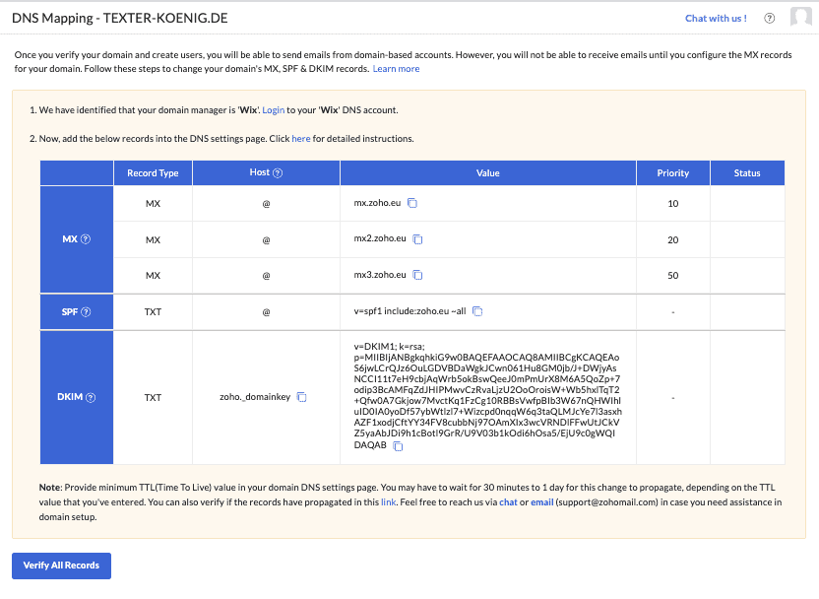This screenshot has width=819, height=599.
Task: Select the Priority column header
Action: (x=672, y=173)
